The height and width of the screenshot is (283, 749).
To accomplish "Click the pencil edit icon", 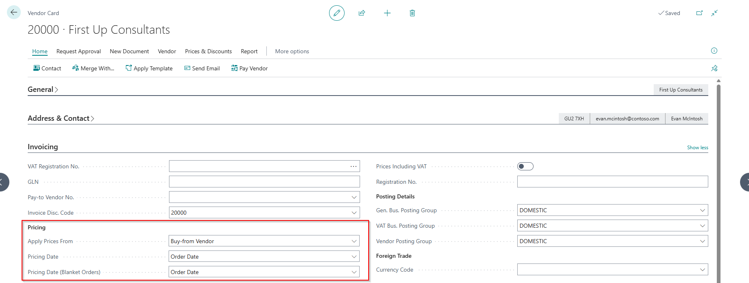I will pyautogui.click(x=336, y=13).
